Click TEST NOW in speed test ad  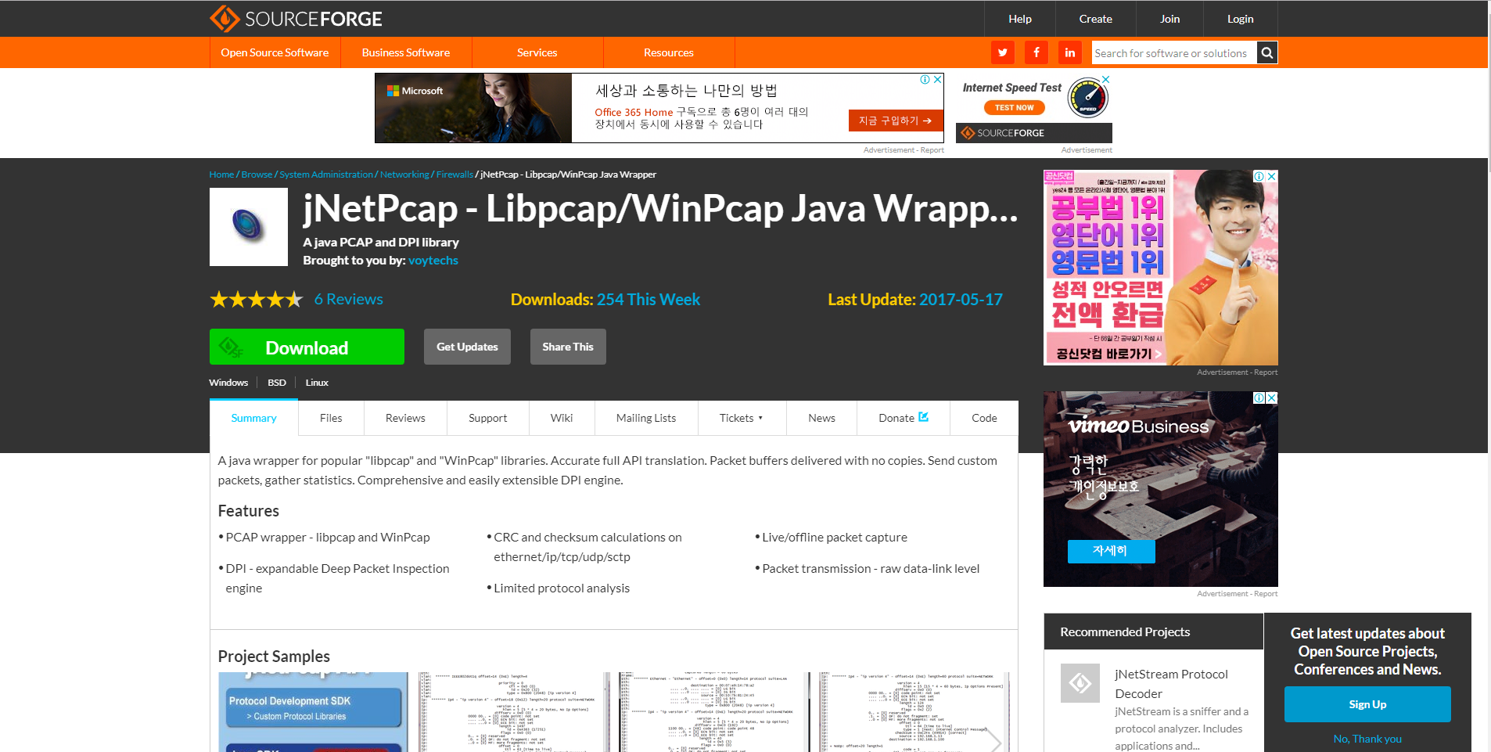click(1014, 108)
